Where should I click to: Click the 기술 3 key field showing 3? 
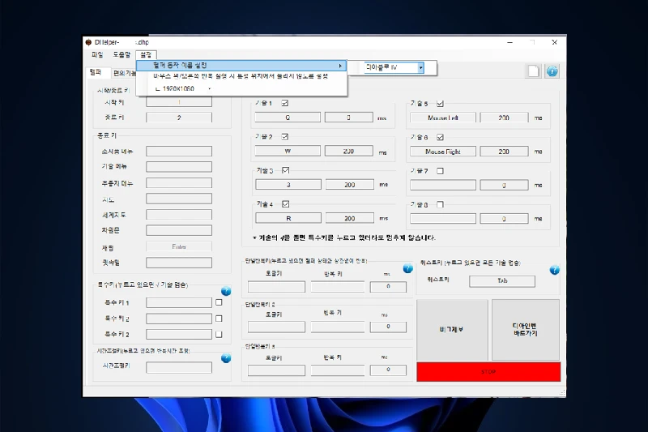288,184
